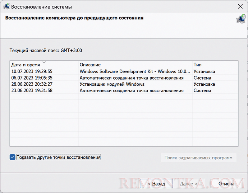
Task: Click 'Установщик модулей Windows' description
Action: click(x=112, y=84)
